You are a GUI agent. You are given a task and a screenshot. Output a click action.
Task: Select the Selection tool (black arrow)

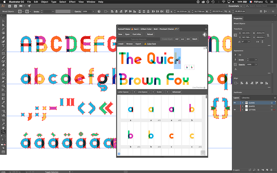coord(3,21)
